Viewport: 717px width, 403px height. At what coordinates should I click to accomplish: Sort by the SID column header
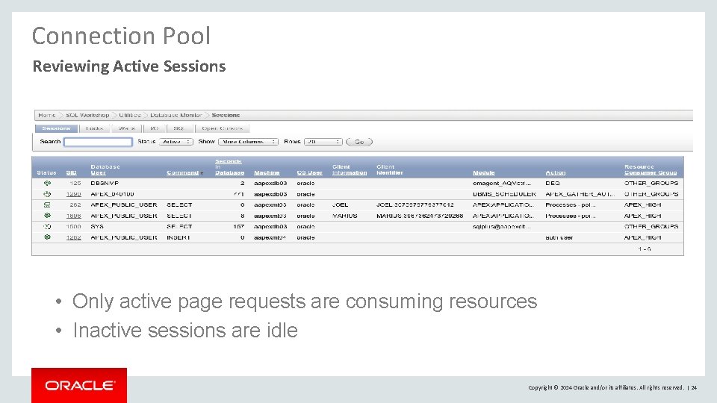pyautogui.click(x=72, y=172)
